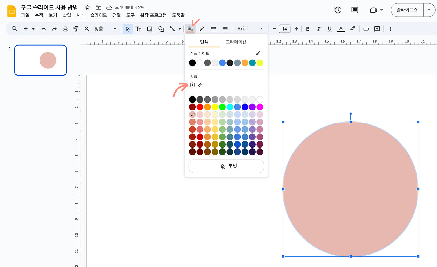Open the Arial font dropdown
437x267 pixels.
tap(250, 29)
